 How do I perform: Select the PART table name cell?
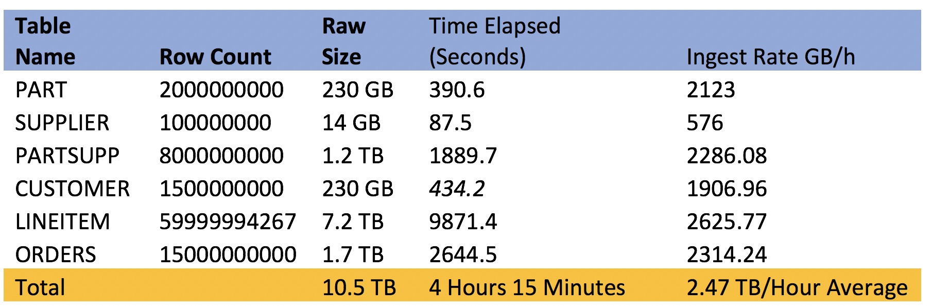(x=41, y=90)
